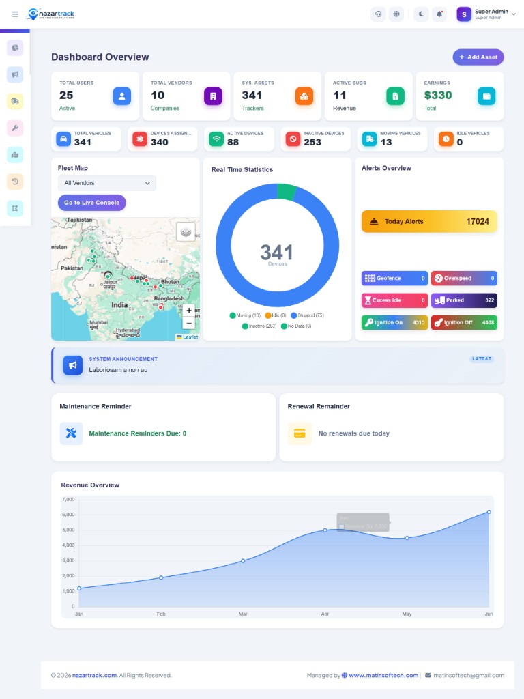This screenshot has height=699, width=524.
Task: Click the nazartrack.com footer link
Action: 94,675
